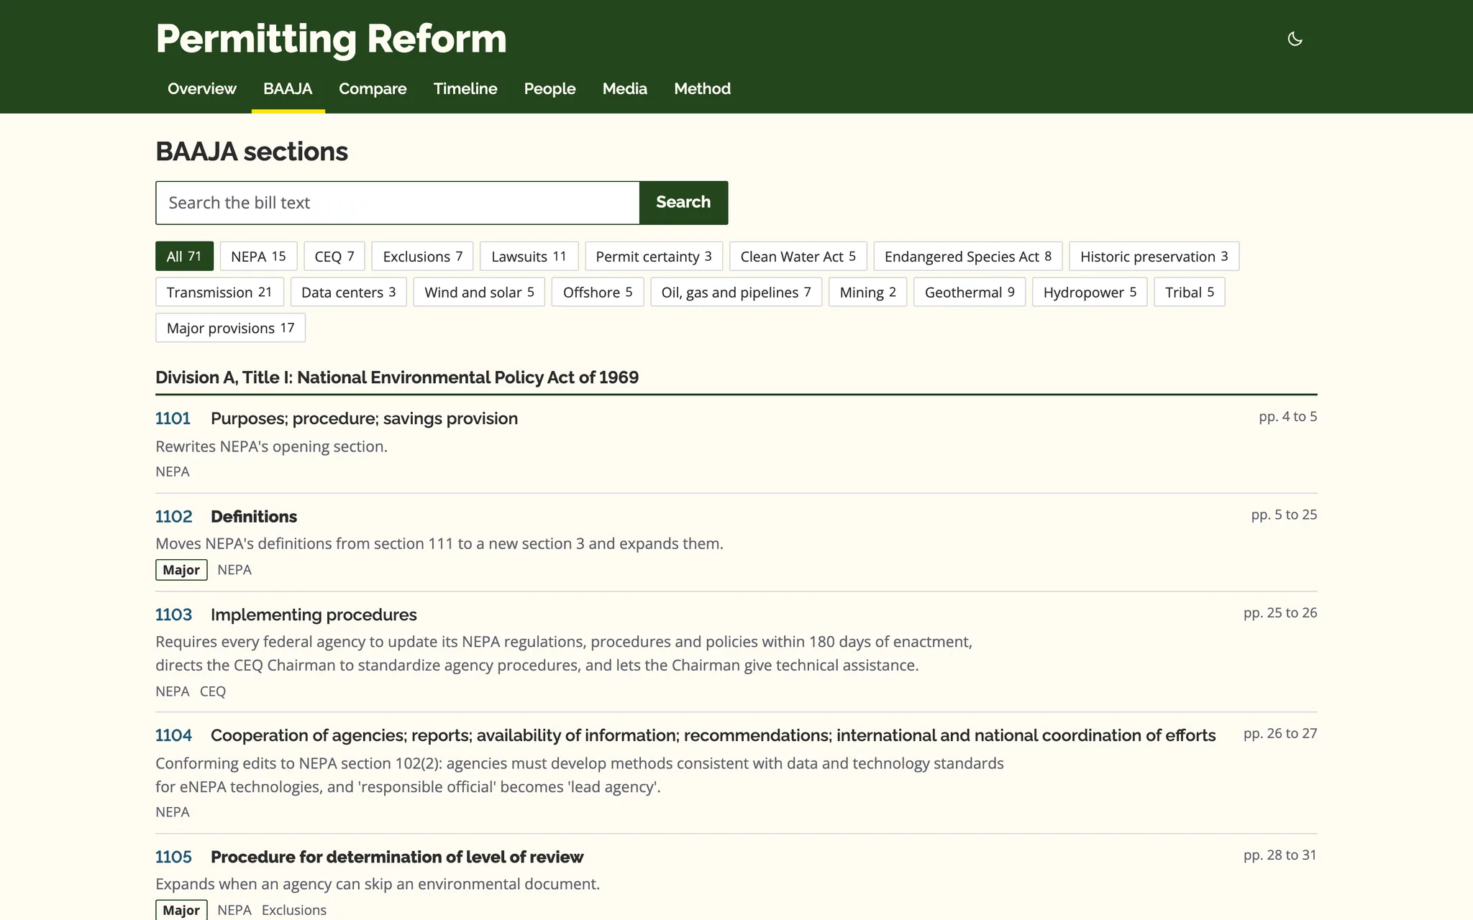Open the Overview tab
Viewport: 1473px width, 920px height.
(201, 88)
